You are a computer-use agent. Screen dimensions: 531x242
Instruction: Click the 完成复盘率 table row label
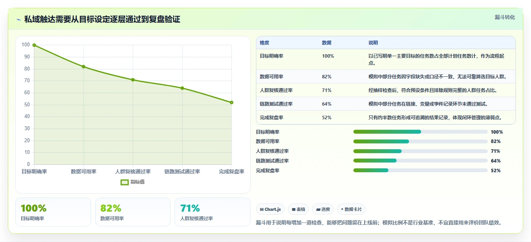coord(272,118)
